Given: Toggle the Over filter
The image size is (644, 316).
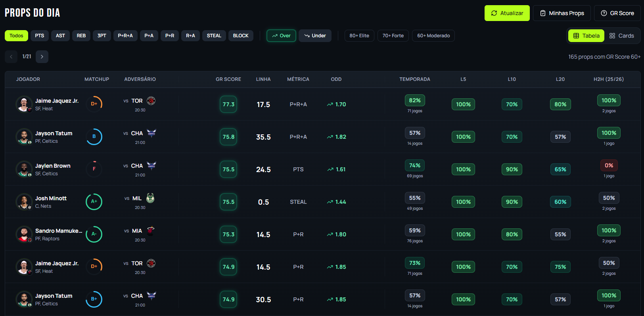Looking at the screenshot, I should [x=281, y=36].
